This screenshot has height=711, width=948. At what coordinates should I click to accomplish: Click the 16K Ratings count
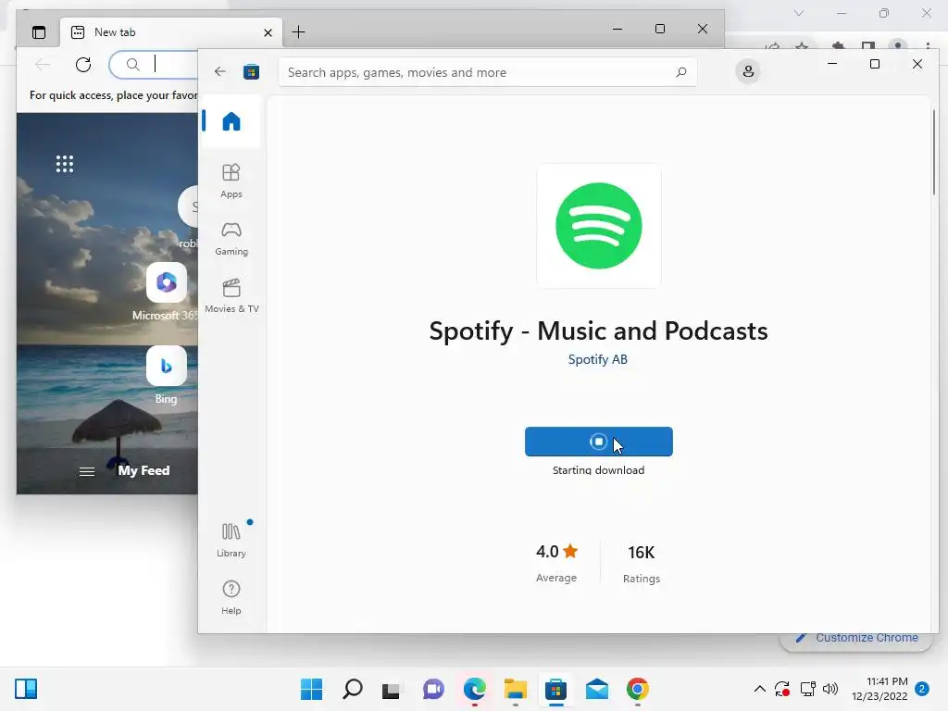[642, 564]
